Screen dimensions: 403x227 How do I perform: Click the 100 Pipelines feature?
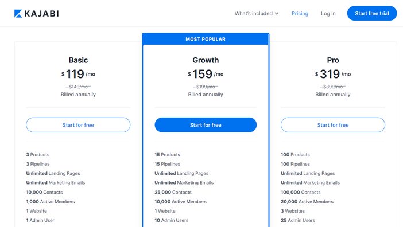pyautogui.click(x=295, y=164)
